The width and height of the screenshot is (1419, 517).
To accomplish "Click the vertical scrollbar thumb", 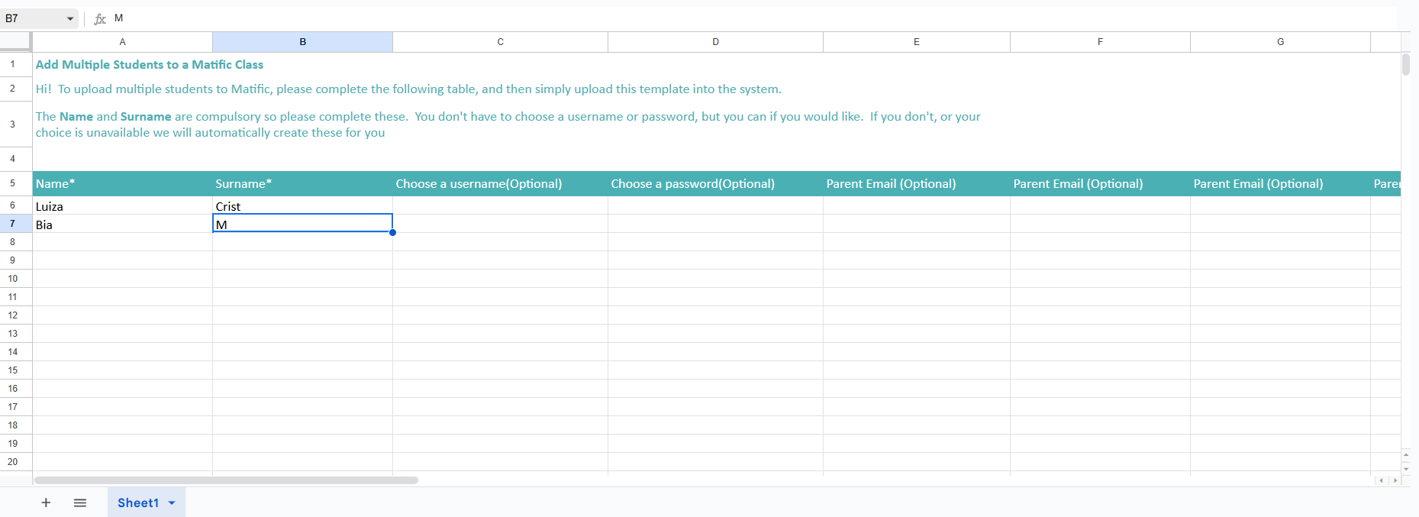I will coord(1406,65).
